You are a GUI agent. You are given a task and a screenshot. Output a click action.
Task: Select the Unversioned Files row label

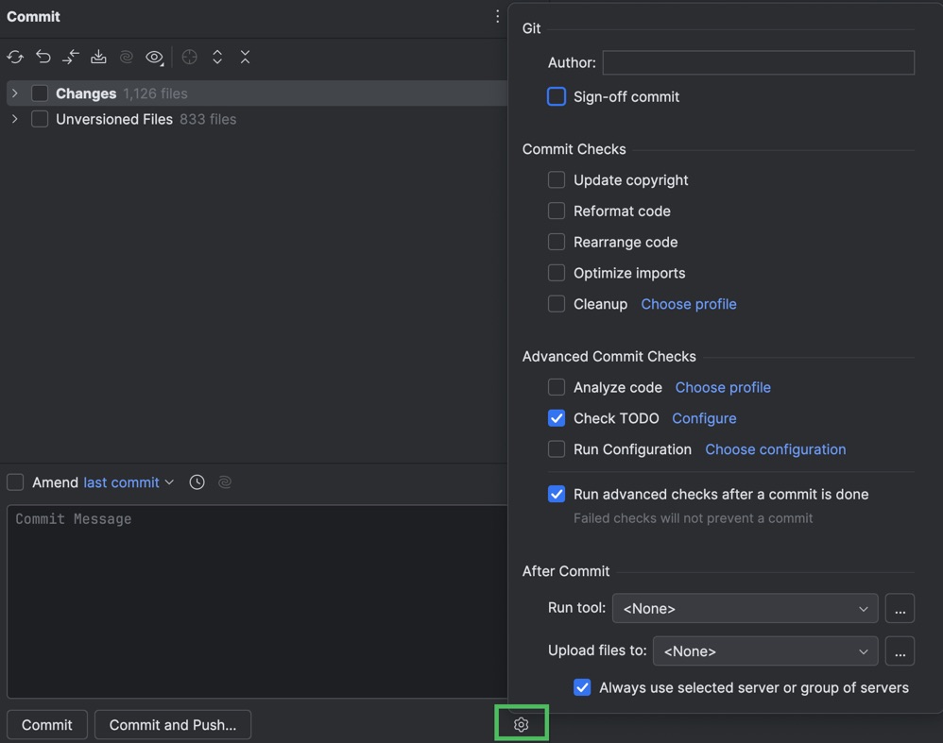pyautogui.click(x=114, y=119)
